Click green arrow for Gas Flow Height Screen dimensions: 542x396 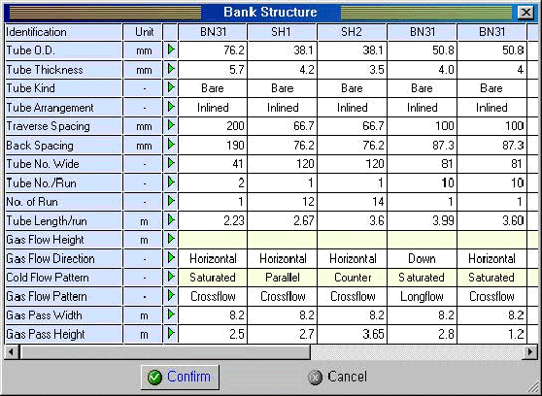(171, 239)
